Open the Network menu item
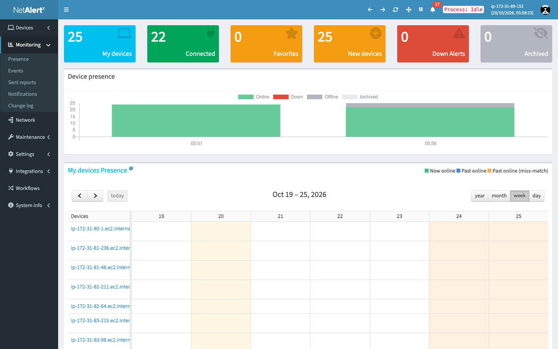558x349 pixels. tap(29, 120)
